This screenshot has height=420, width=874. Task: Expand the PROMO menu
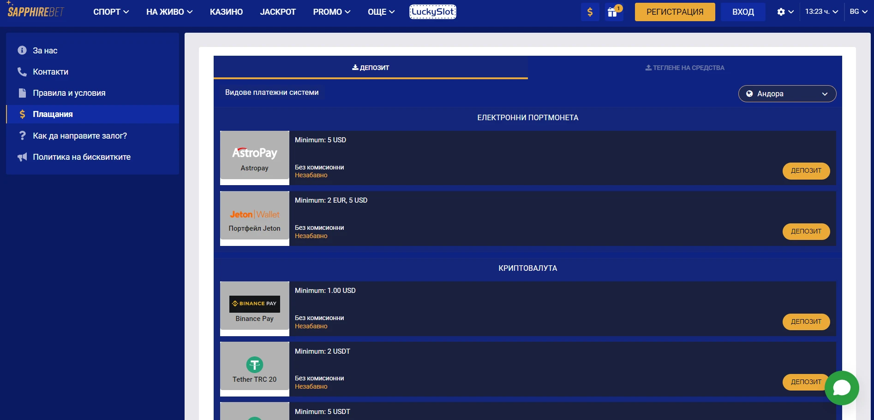pos(332,12)
